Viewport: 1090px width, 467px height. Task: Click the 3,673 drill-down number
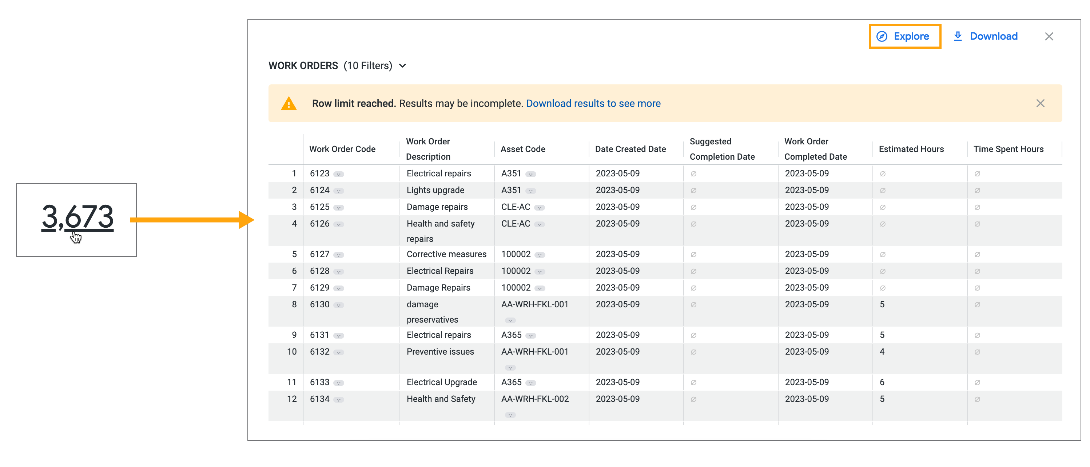[77, 217]
